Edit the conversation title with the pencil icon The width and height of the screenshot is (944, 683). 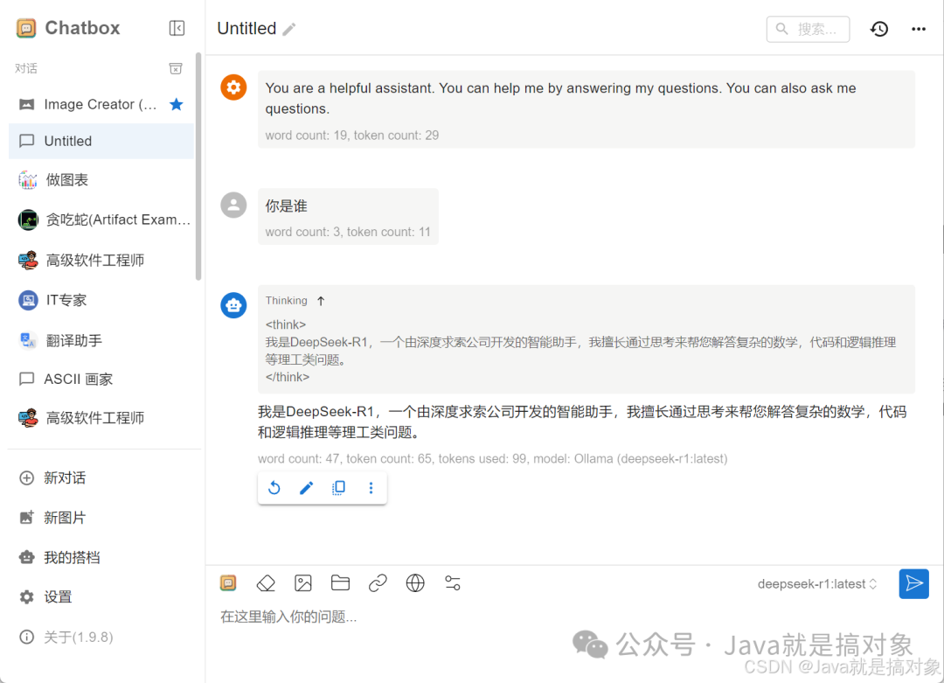point(289,29)
